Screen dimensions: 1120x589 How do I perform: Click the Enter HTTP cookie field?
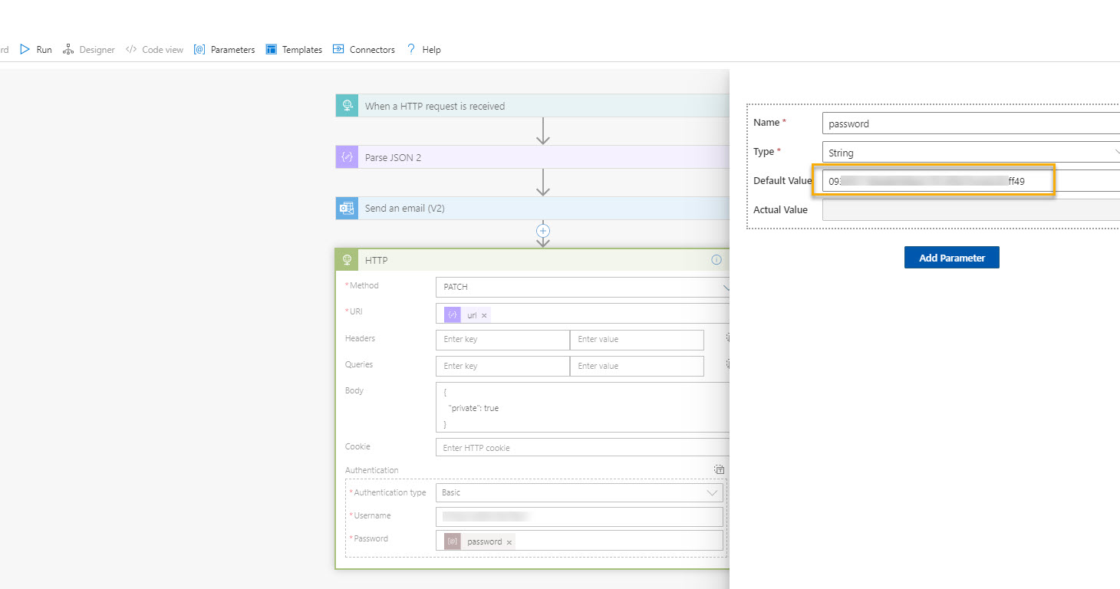pos(582,447)
